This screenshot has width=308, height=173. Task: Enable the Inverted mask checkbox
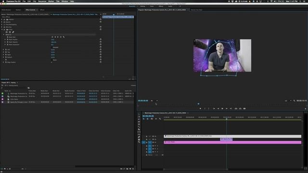coord(52,47)
